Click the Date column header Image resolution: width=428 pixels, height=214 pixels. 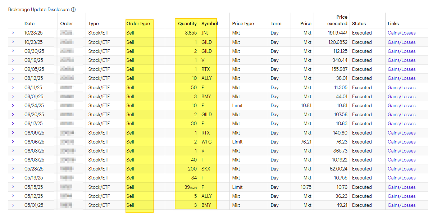click(29, 24)
